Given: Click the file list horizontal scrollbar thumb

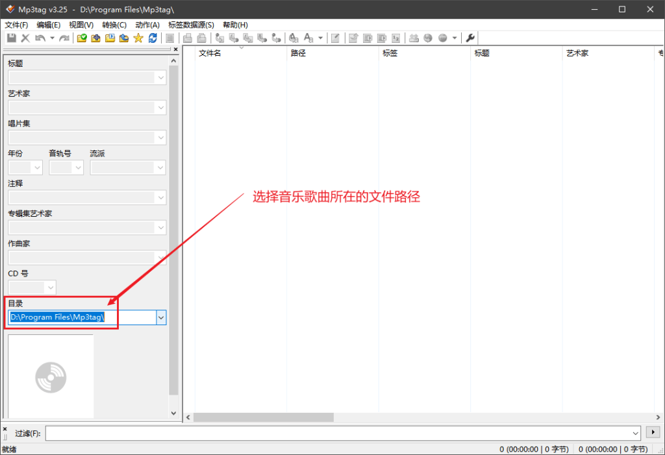Looking at the screenshot, I should [264, 417].
